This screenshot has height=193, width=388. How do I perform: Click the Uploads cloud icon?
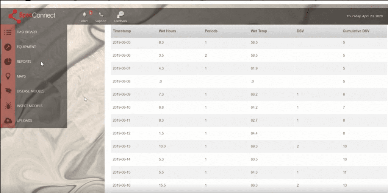coord(8,120)
